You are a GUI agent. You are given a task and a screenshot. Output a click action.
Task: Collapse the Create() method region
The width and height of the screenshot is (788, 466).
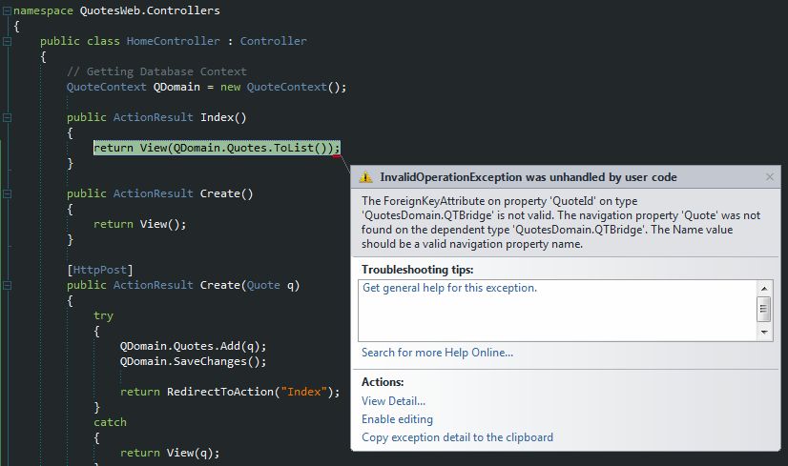coord(7,193)
